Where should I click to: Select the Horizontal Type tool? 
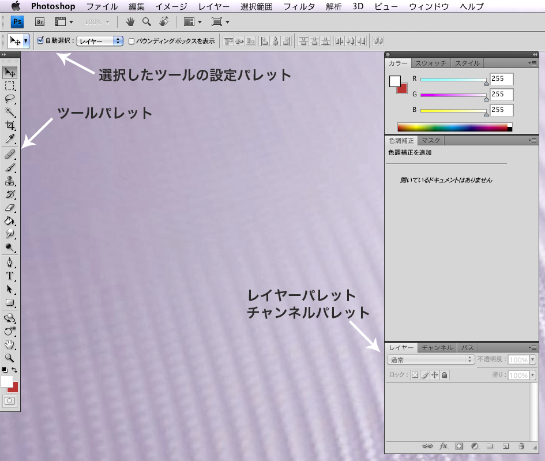10,276
